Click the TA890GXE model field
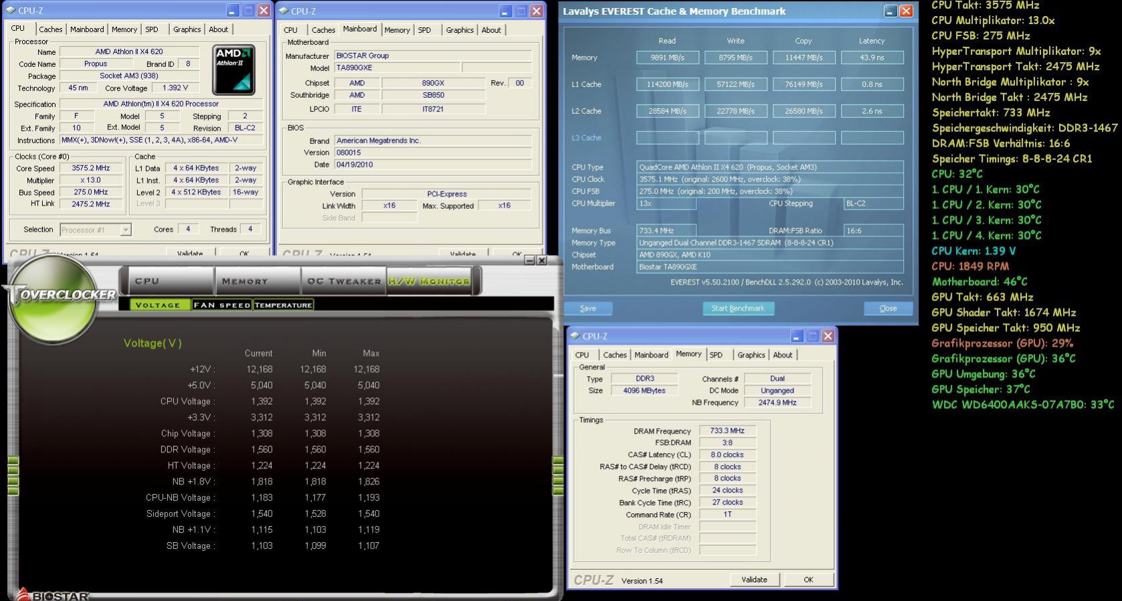Image resolution: width=1122 pixels, height=601 pixels. point(397,68)
